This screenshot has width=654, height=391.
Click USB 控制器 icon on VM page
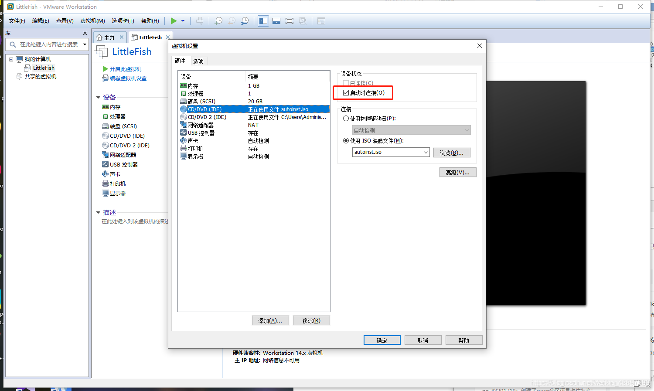pyautogui.click(x=106, y=165)
